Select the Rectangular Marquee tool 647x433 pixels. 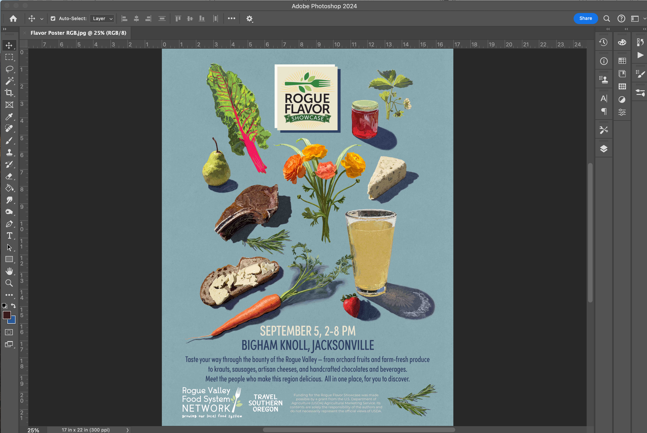(x=9, y=57)
